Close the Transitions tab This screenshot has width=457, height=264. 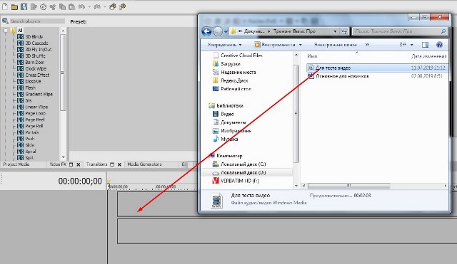coord(119,164)
